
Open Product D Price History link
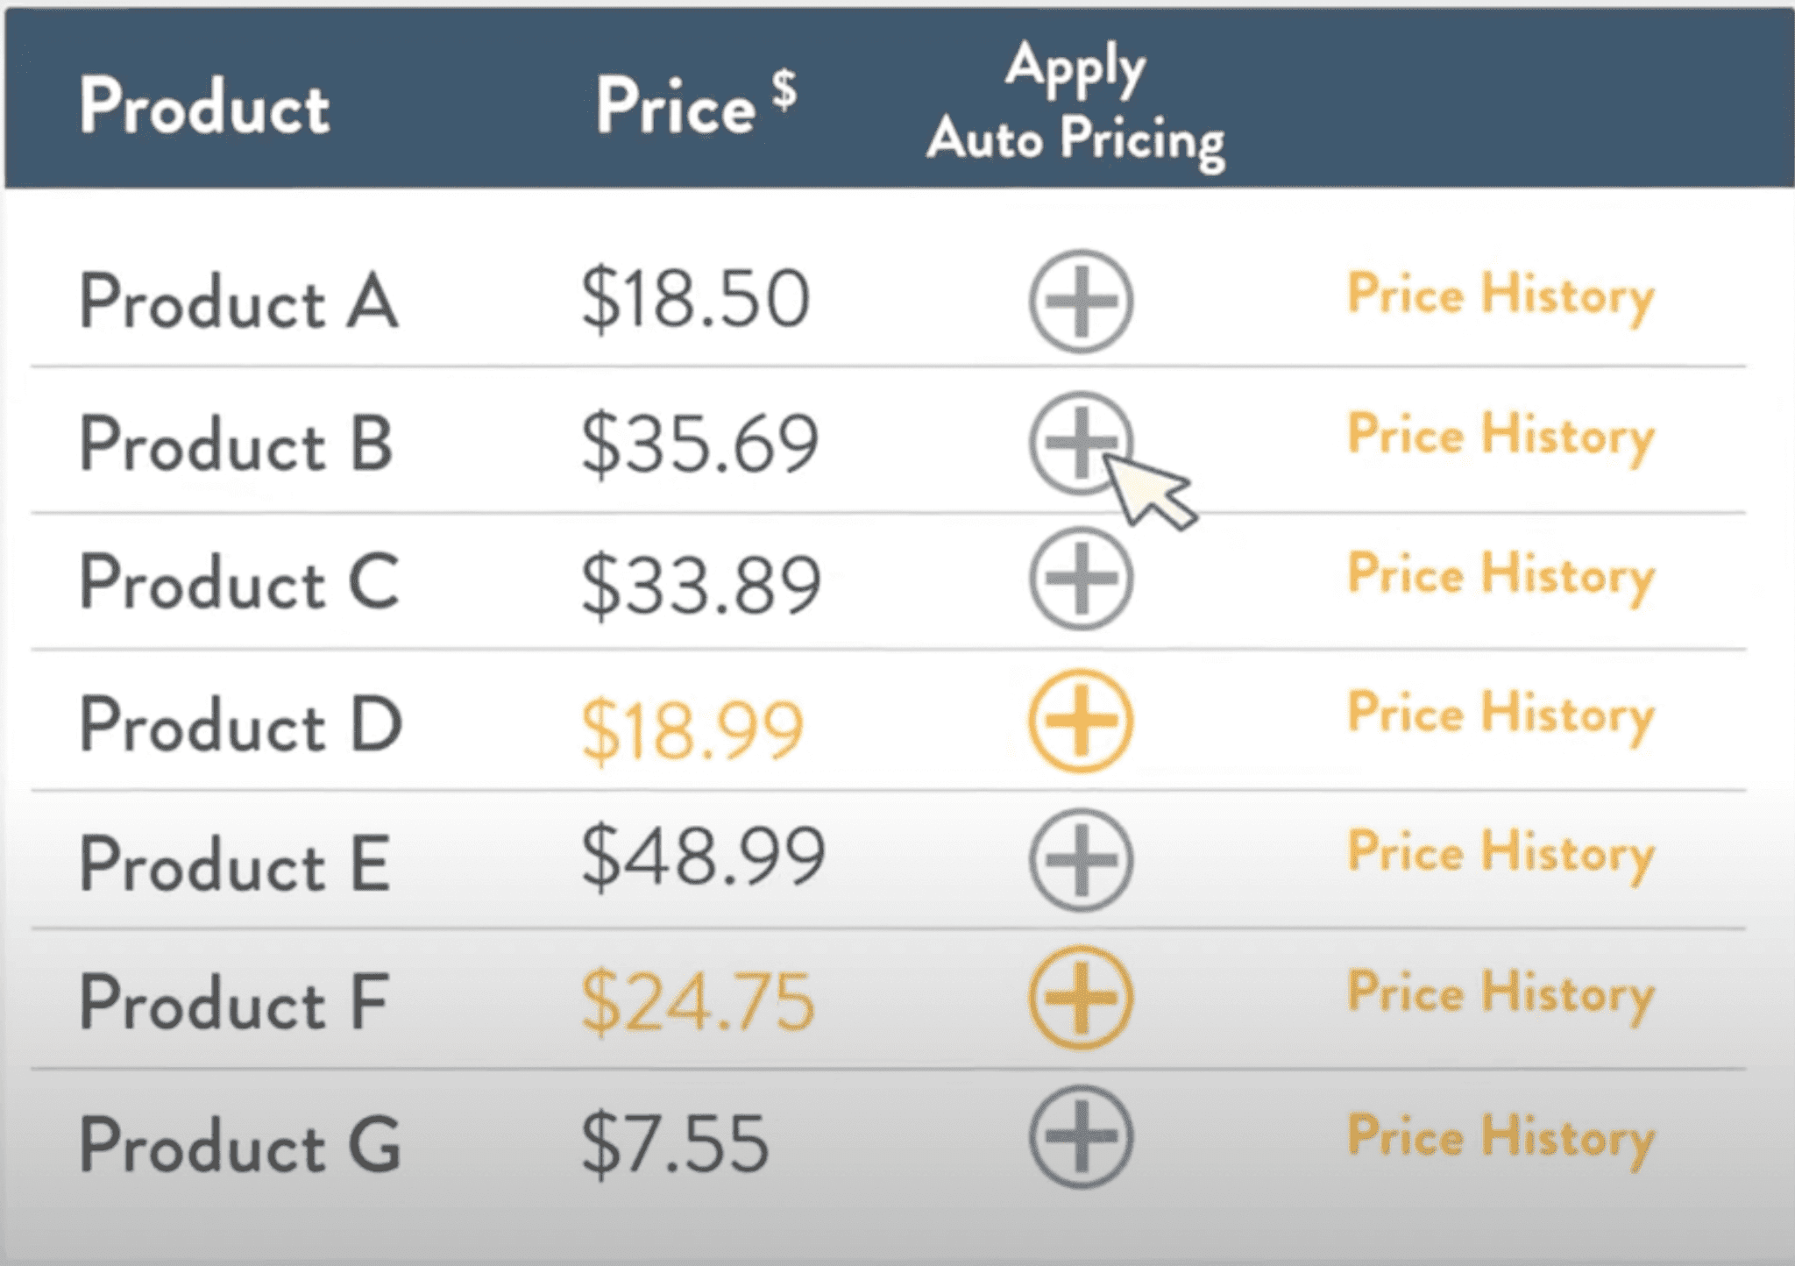1501,715
